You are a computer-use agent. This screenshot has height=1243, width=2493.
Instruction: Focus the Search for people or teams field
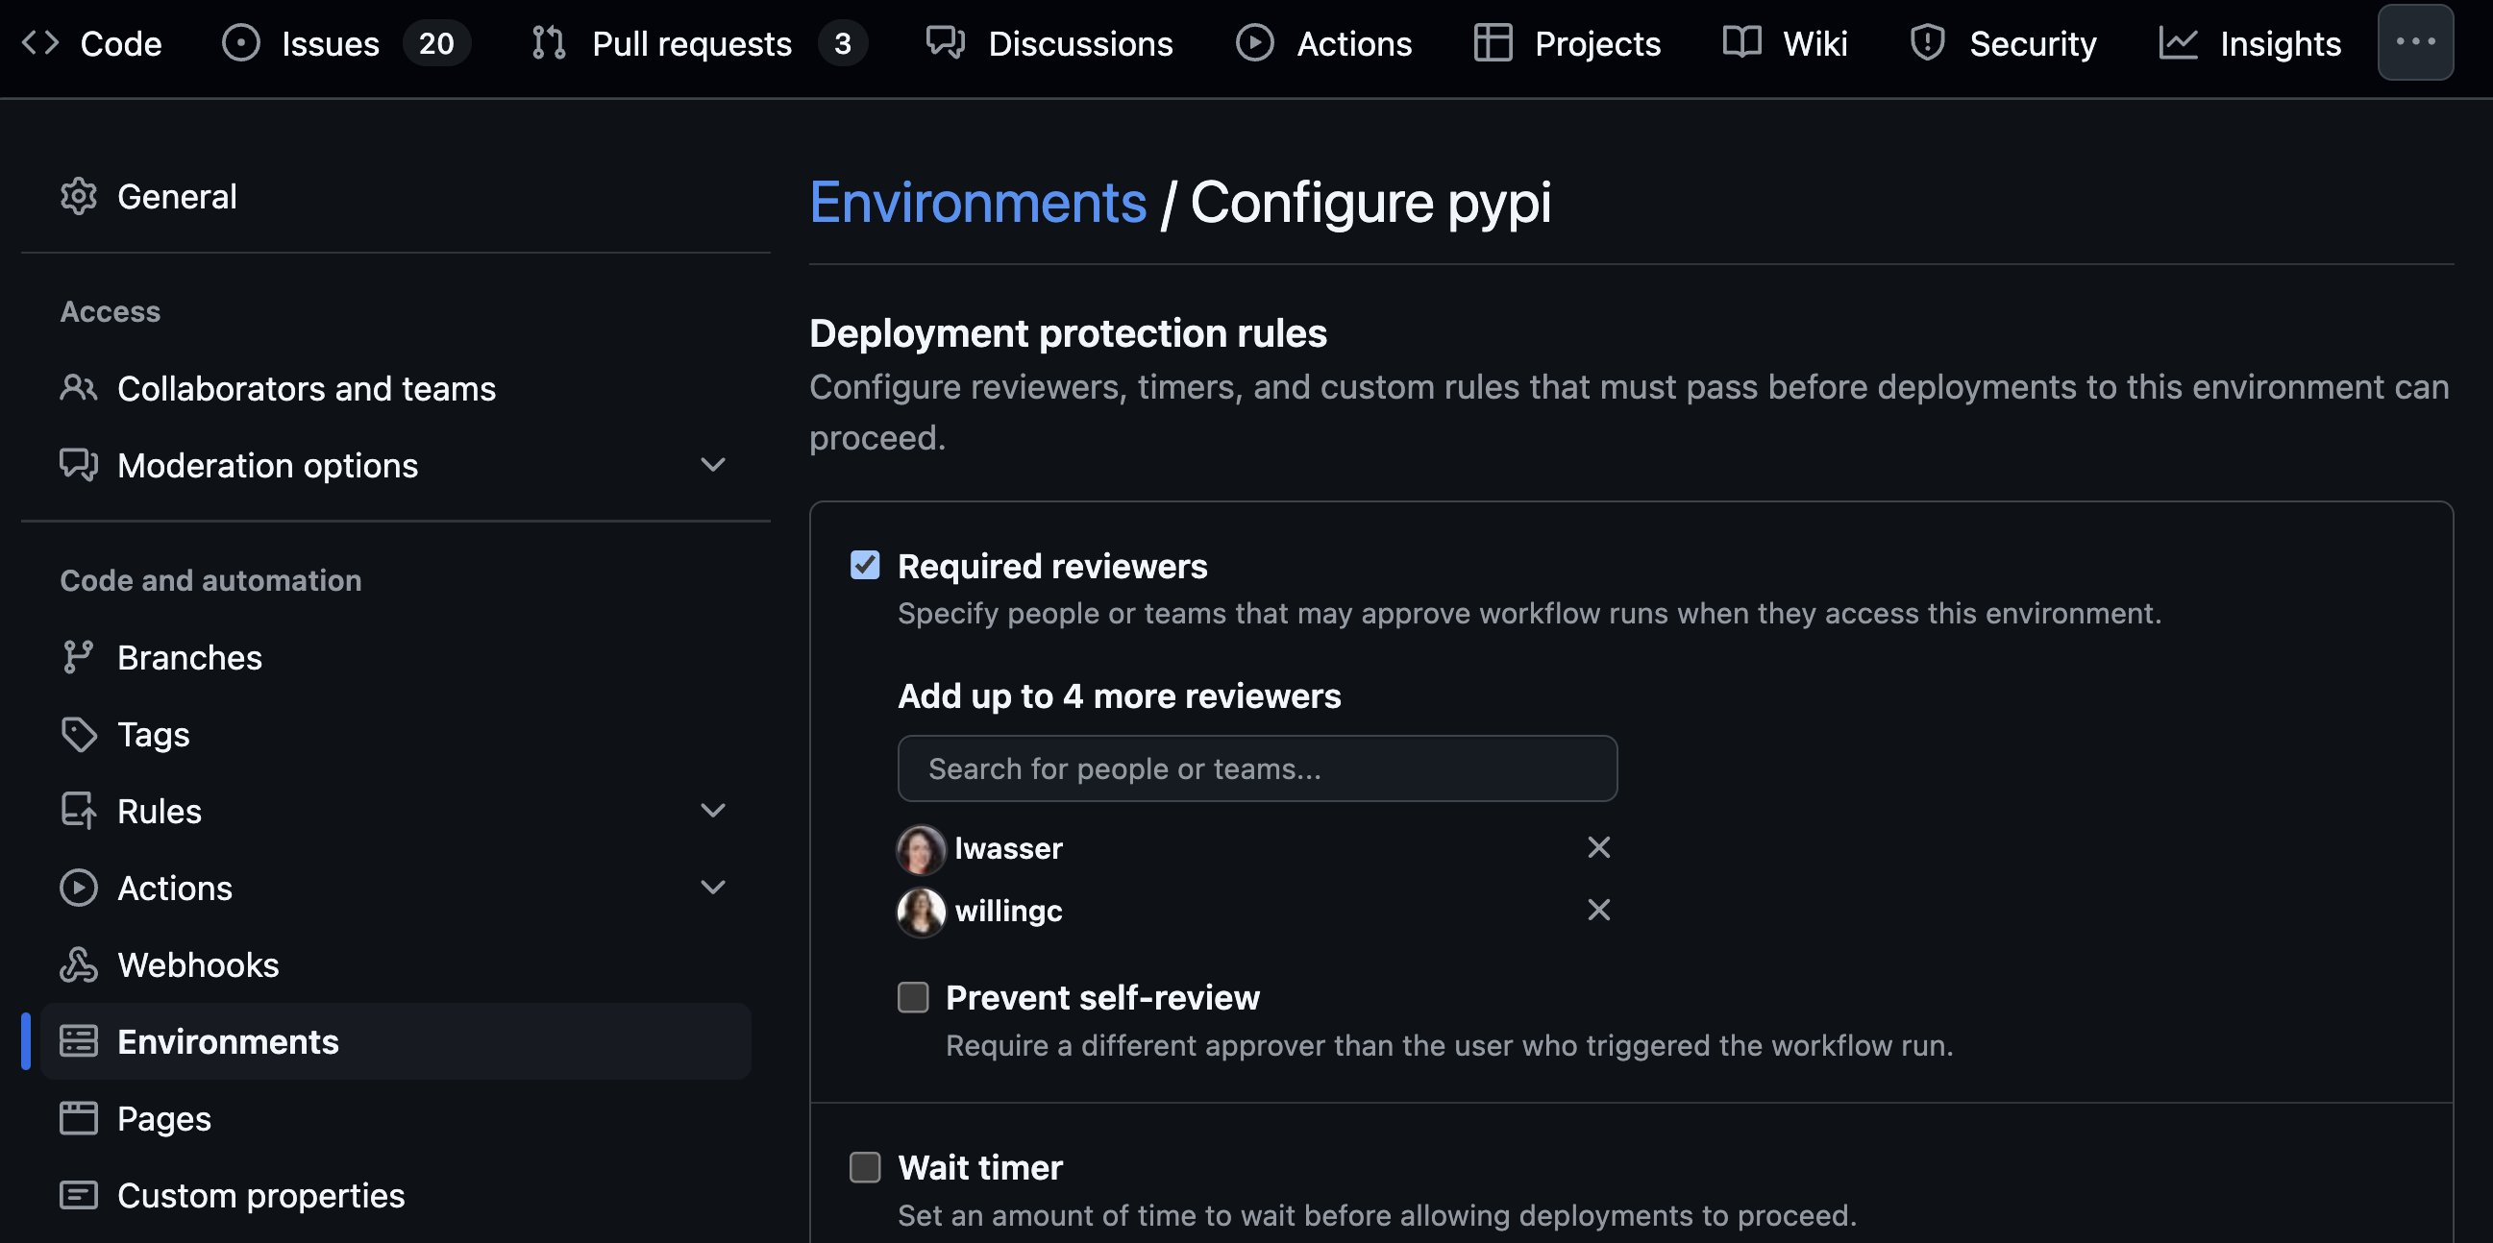coord(1257,768)
